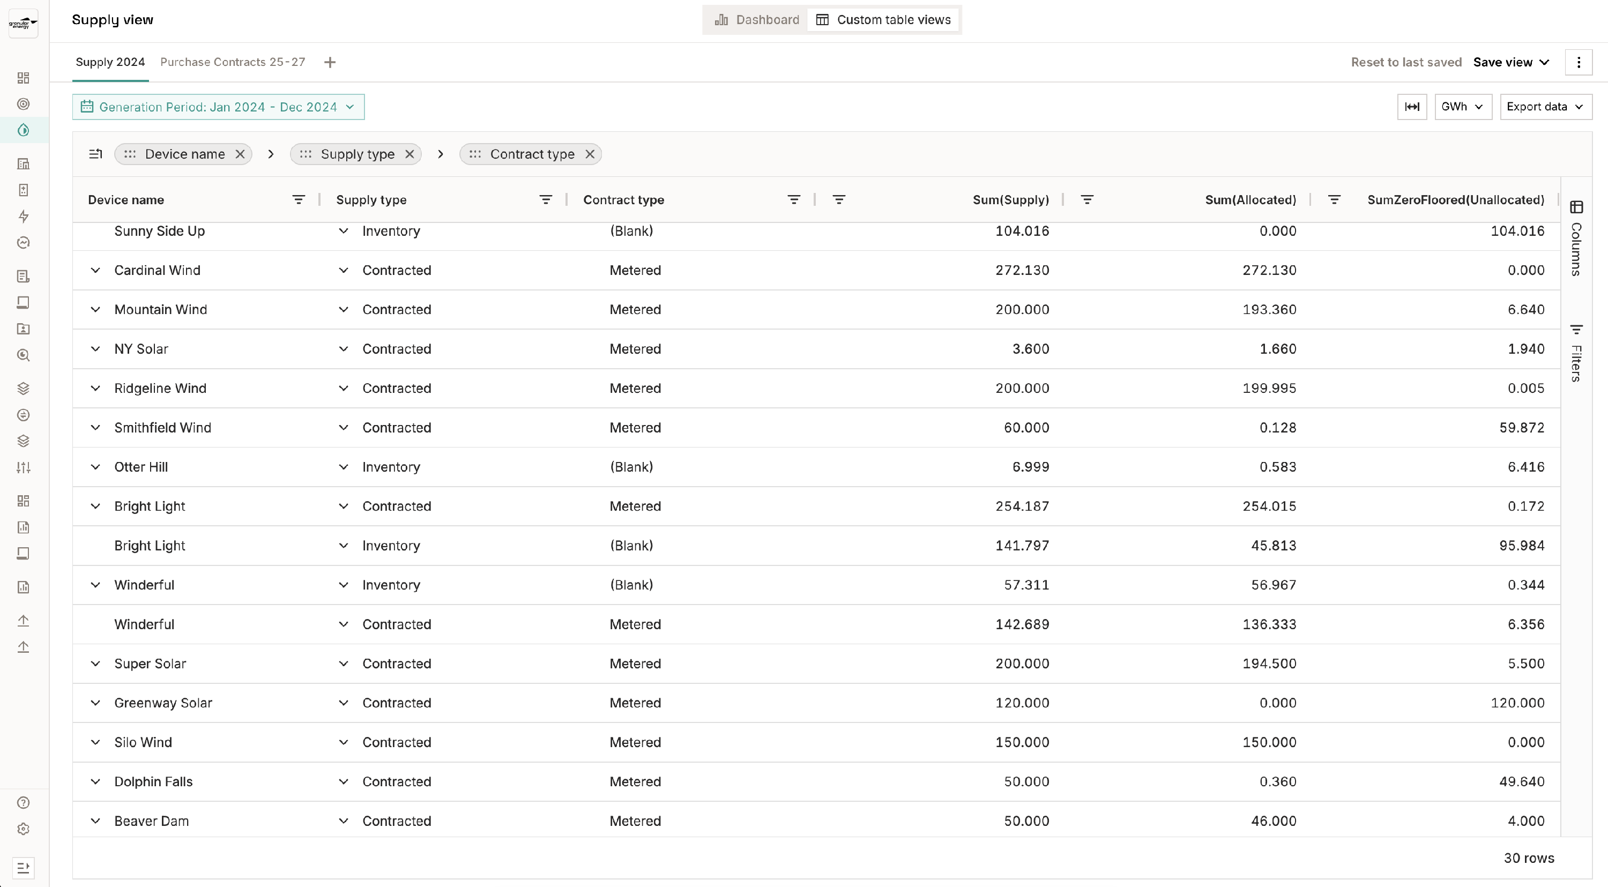The image size is (1608, 887).
Task: Switch to the Dashboard view
Action: 756,20
